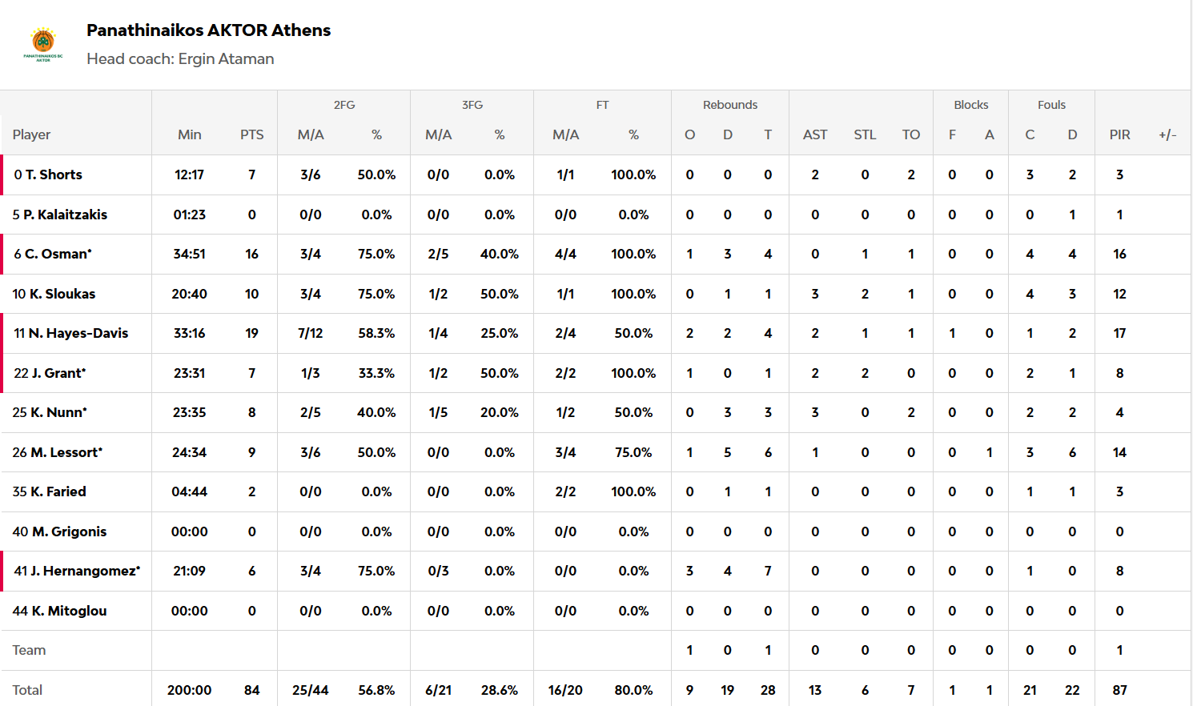Click the Panathinaikos team logo
Viewport: 1193px width, 706px height.
tap(43, 44)
